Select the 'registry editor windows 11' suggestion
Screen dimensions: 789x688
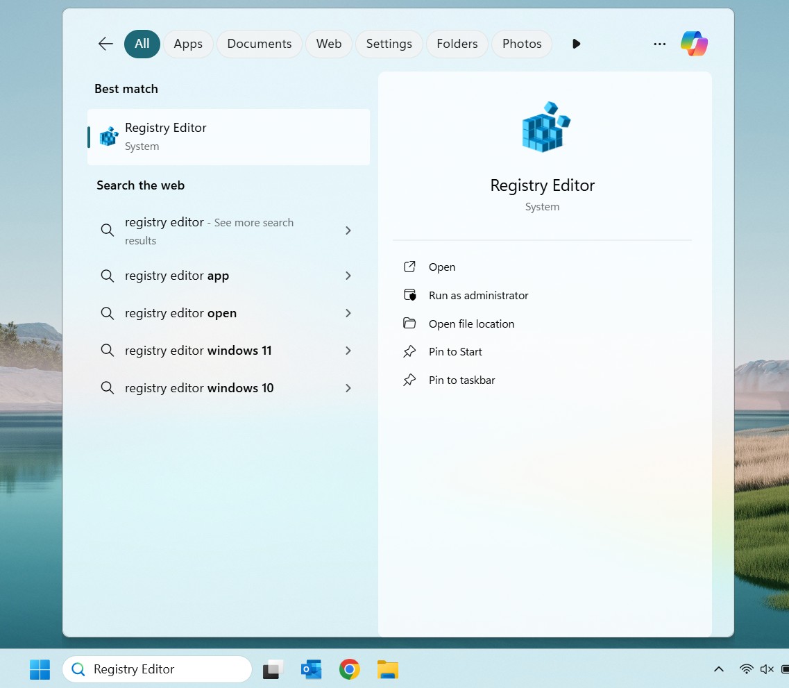[x=228, y=351]
